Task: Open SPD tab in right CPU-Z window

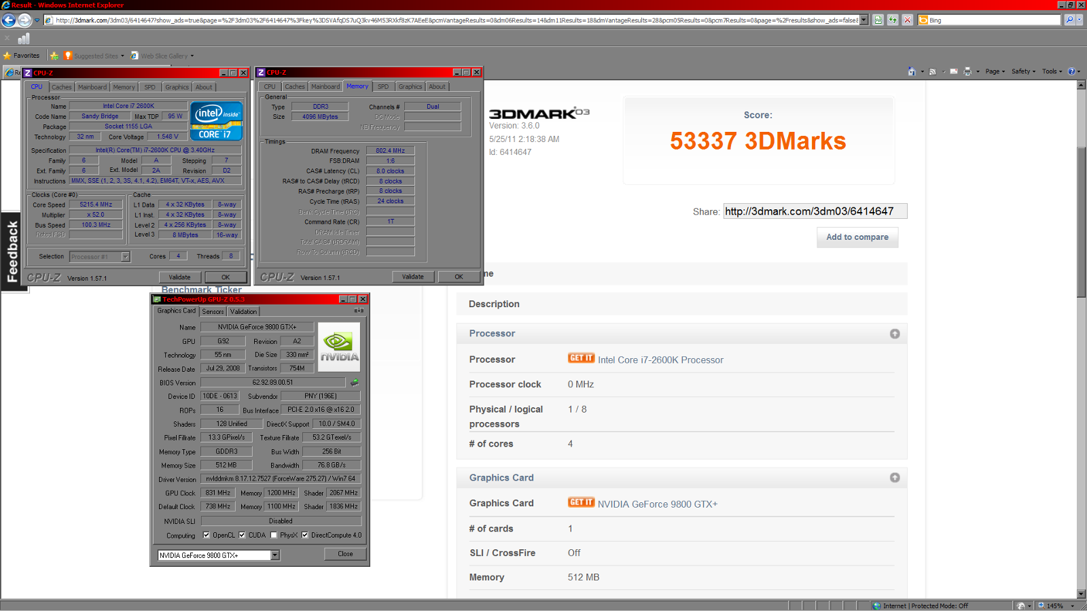Action: 383,86
